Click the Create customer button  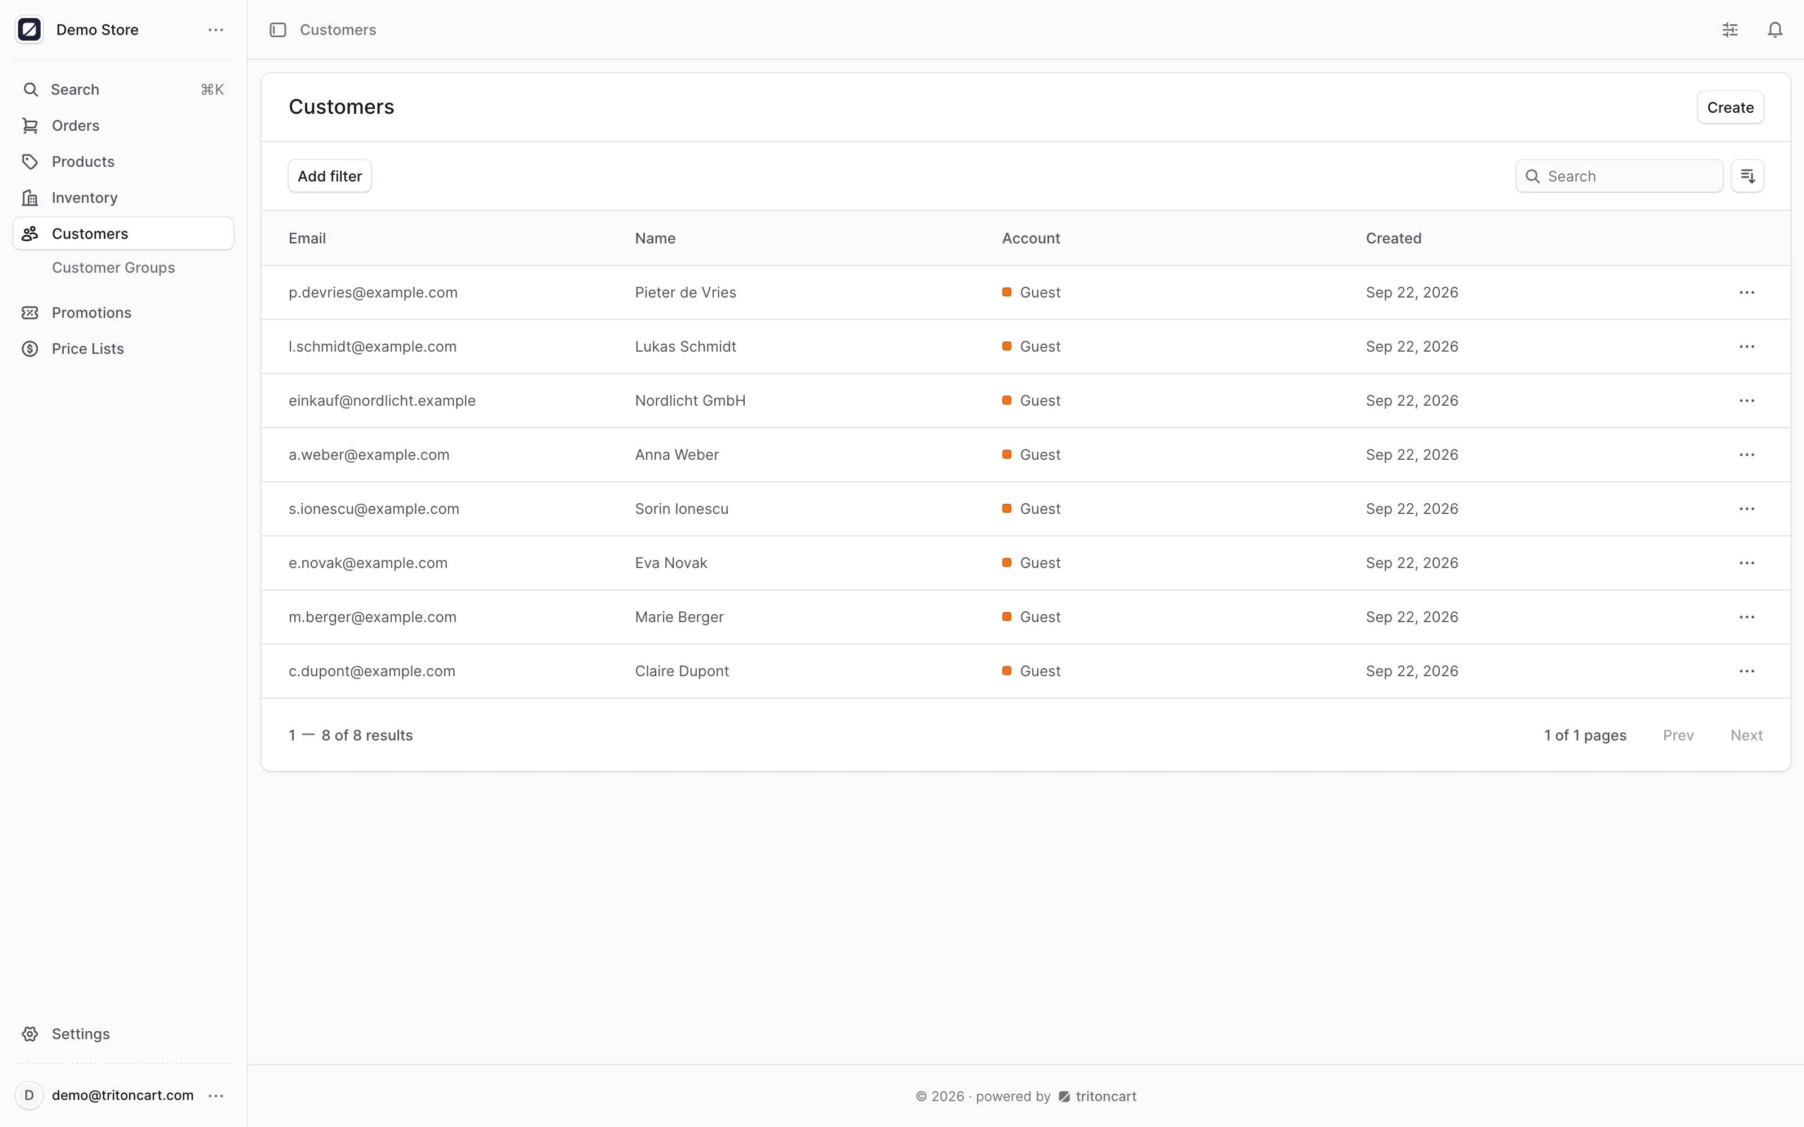(x=1730, y=107)
